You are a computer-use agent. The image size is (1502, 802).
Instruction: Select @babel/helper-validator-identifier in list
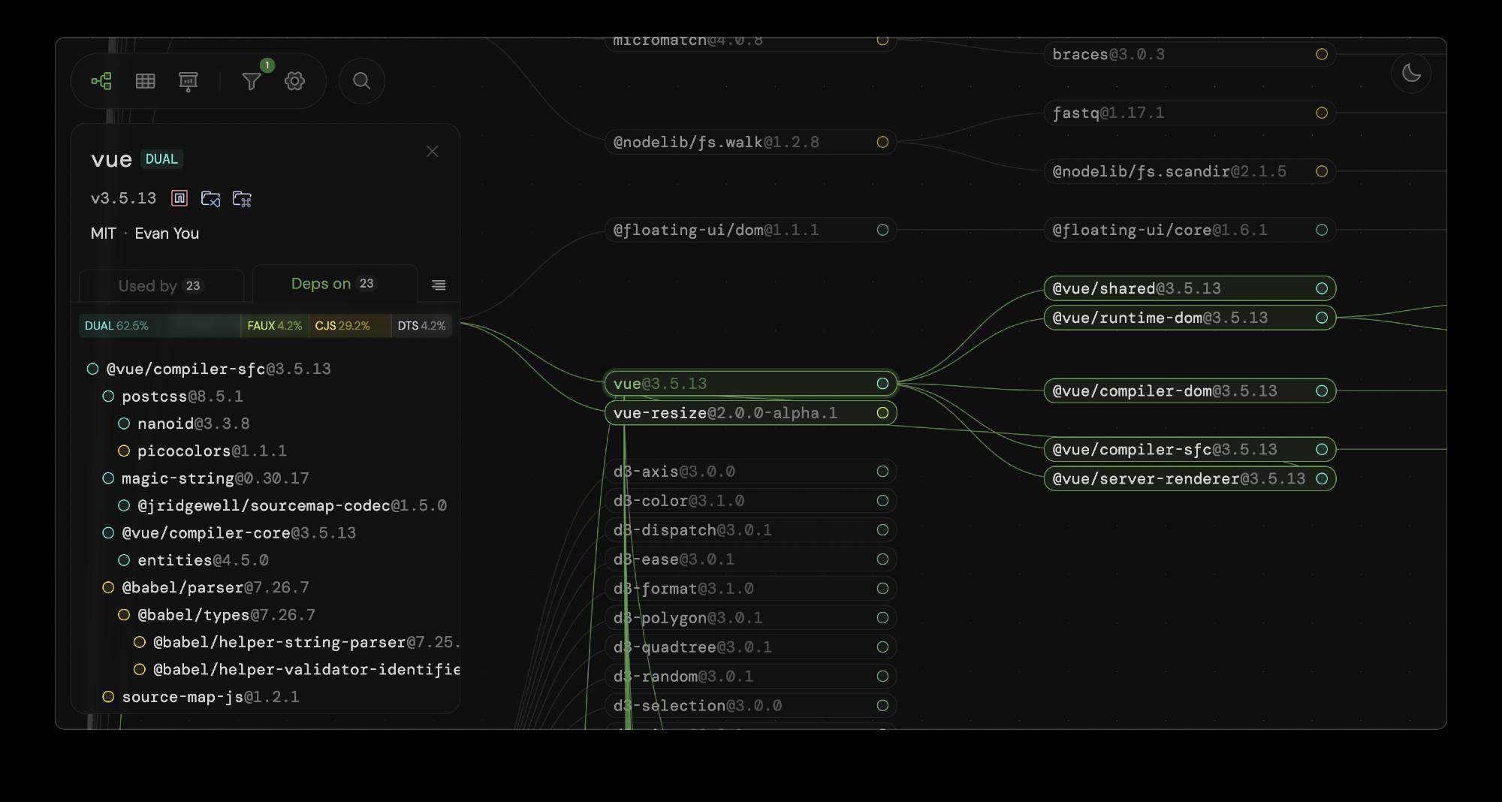pos(306,669)
